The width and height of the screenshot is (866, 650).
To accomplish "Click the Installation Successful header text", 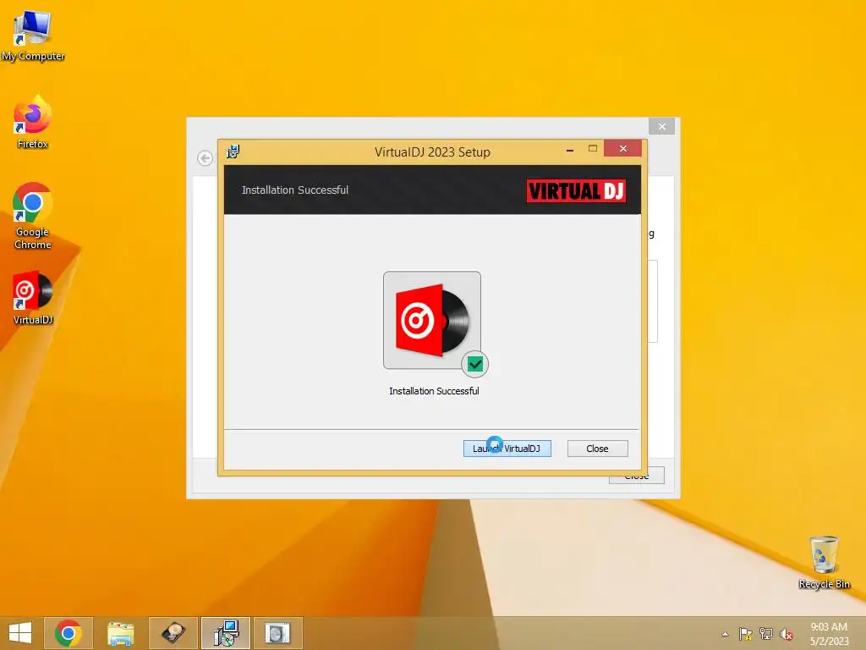I will [x=295, y=190].
